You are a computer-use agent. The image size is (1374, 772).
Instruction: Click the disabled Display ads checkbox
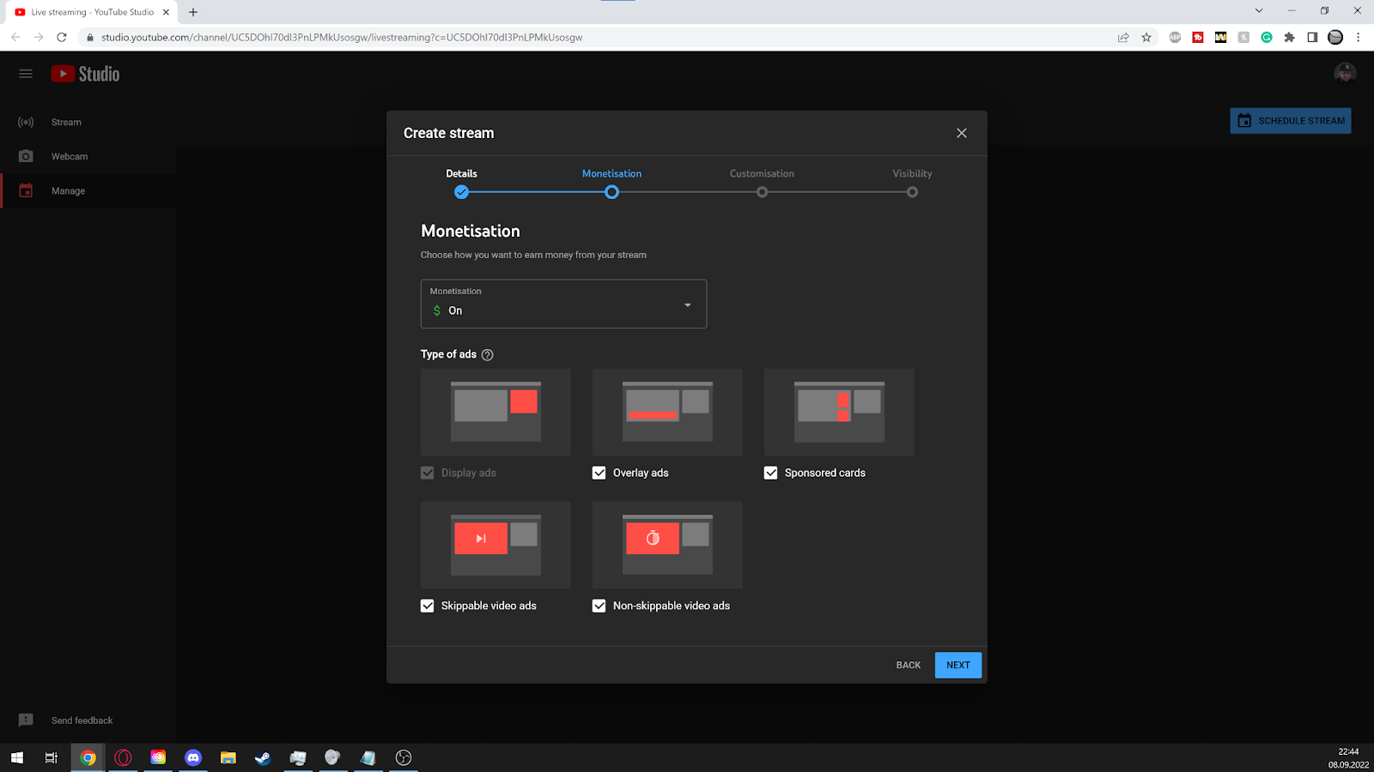coord(428,473)
